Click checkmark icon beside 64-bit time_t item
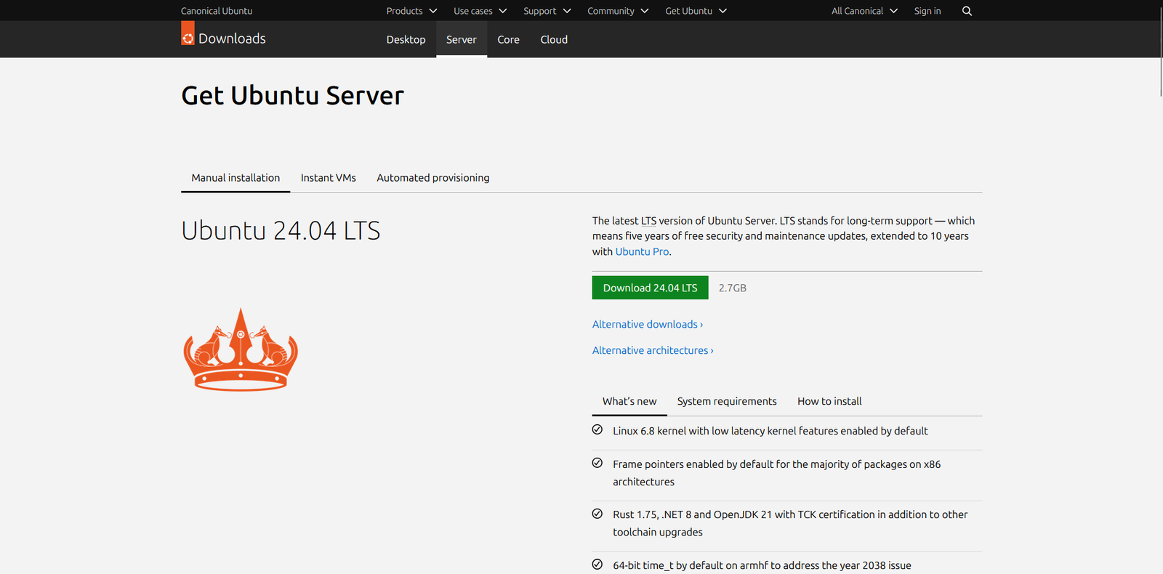 597,564
